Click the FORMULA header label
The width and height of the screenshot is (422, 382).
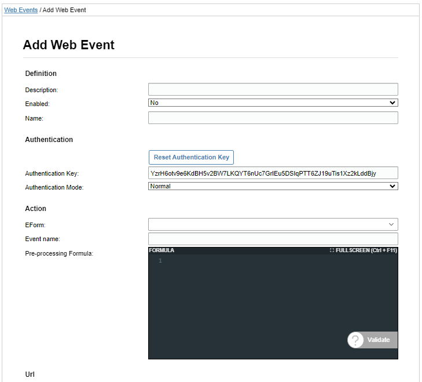pos(162,250)
